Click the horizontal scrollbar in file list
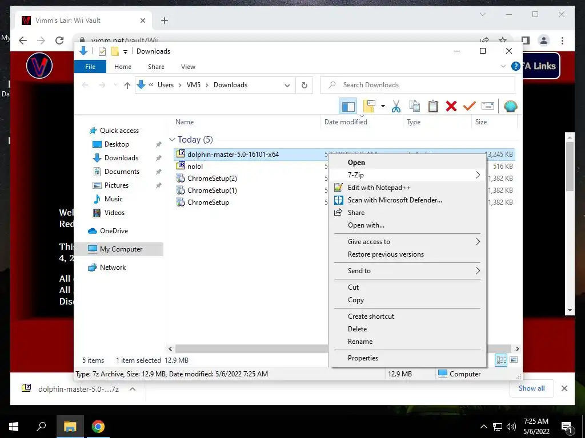This screenshot has height=438, width=585. (x=251, y=348)
